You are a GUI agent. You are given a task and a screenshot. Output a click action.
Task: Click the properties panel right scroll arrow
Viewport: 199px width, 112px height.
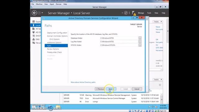162,70
